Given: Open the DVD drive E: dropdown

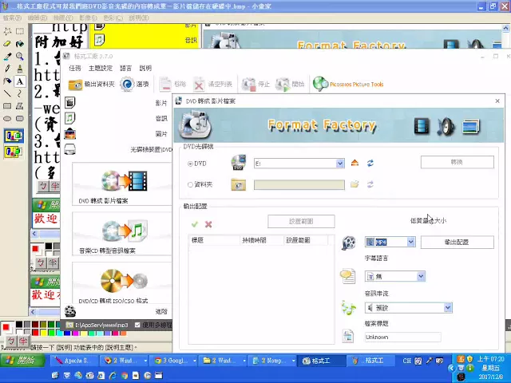Looking at the screenshot, I should click(x=340, y=163).
